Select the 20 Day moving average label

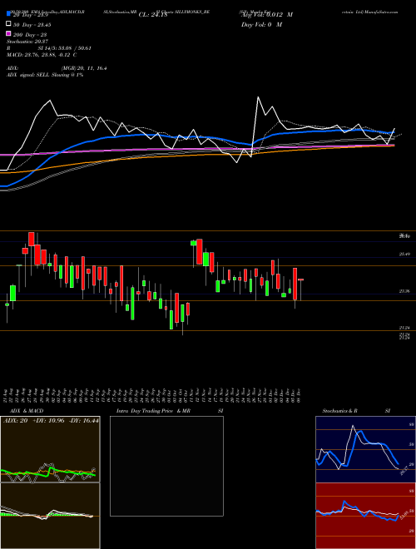coord(31,15)
